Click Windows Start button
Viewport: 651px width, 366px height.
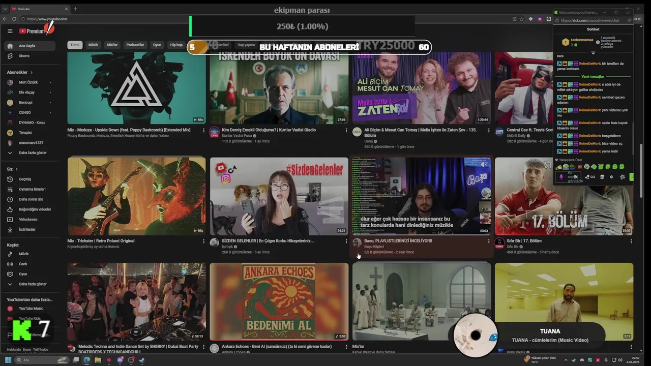pos(7,360)
